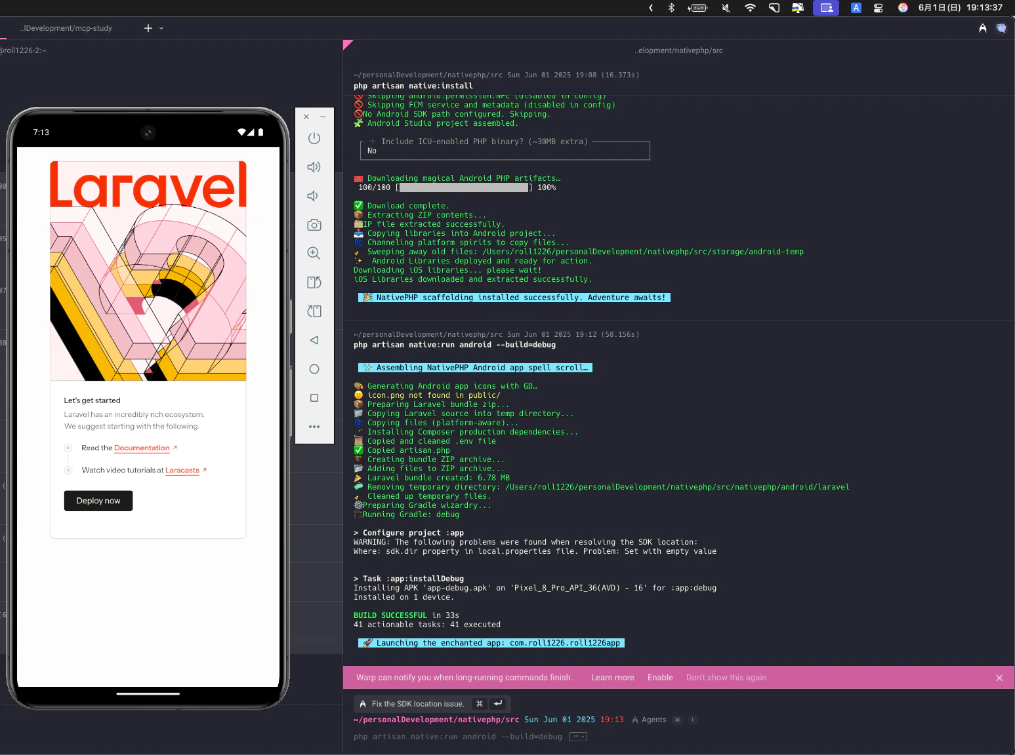The image size is (1015, 755).
Task: Tap the emulator Overview square icon
Action: (314, 398)
